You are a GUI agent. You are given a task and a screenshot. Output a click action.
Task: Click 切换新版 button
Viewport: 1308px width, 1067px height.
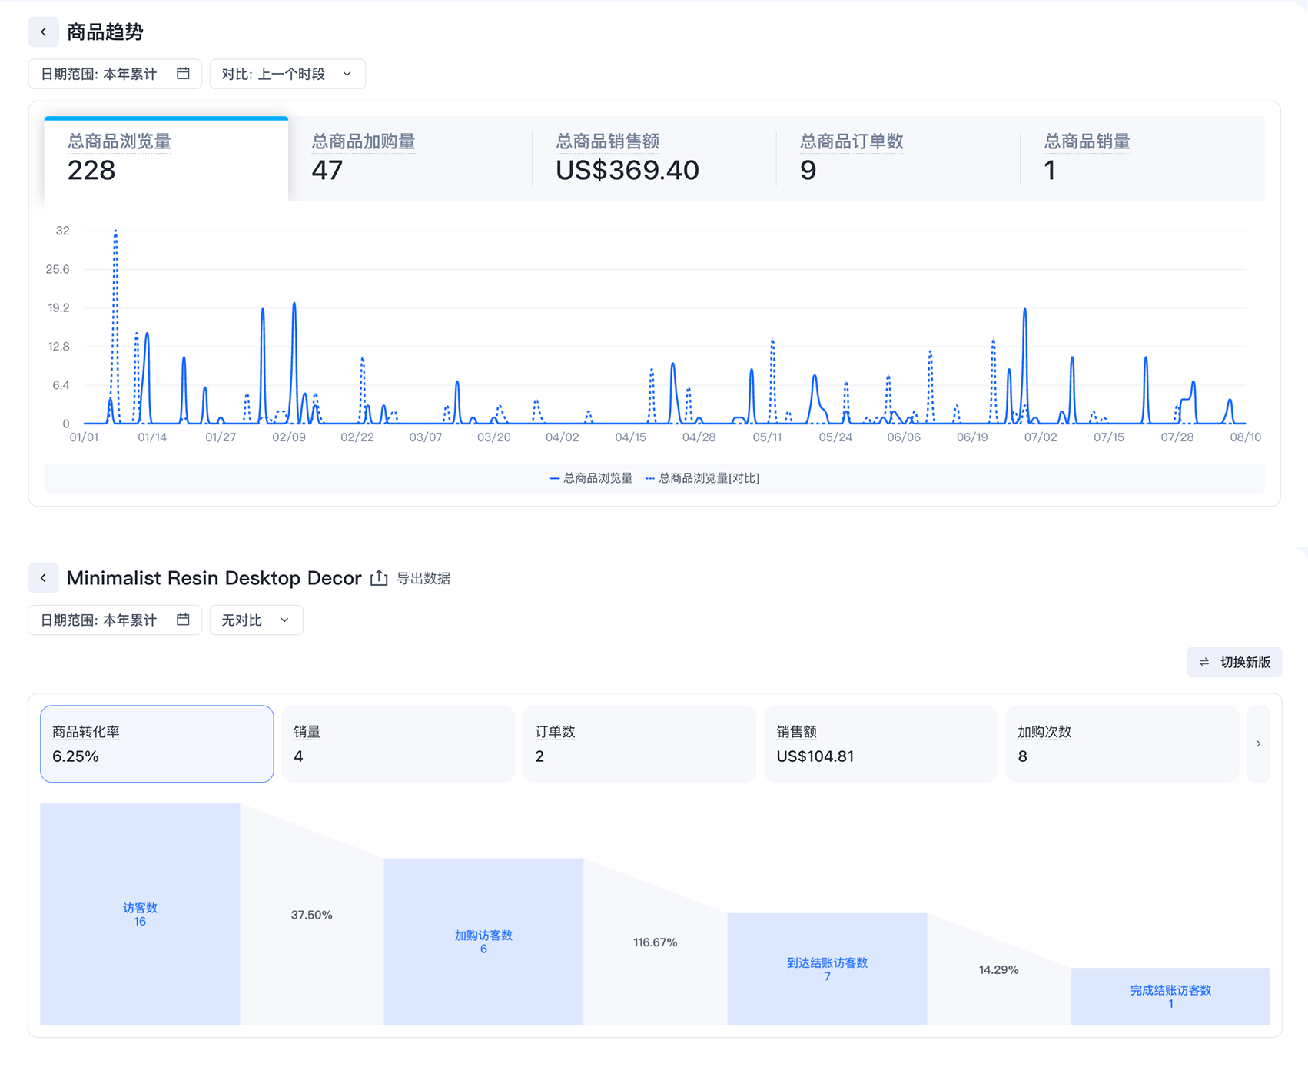click(x=1234, y=662)
